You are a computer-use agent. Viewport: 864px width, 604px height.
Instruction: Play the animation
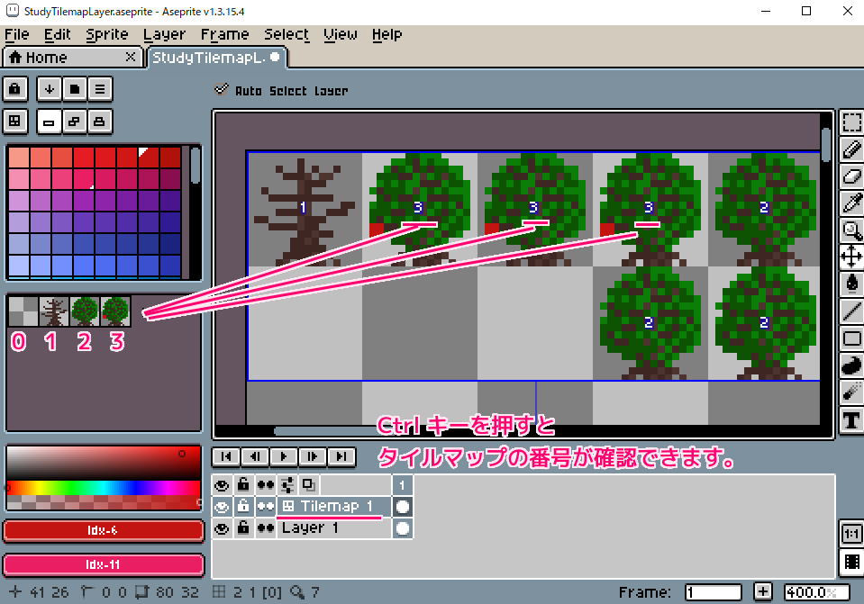tap(285, 456)
